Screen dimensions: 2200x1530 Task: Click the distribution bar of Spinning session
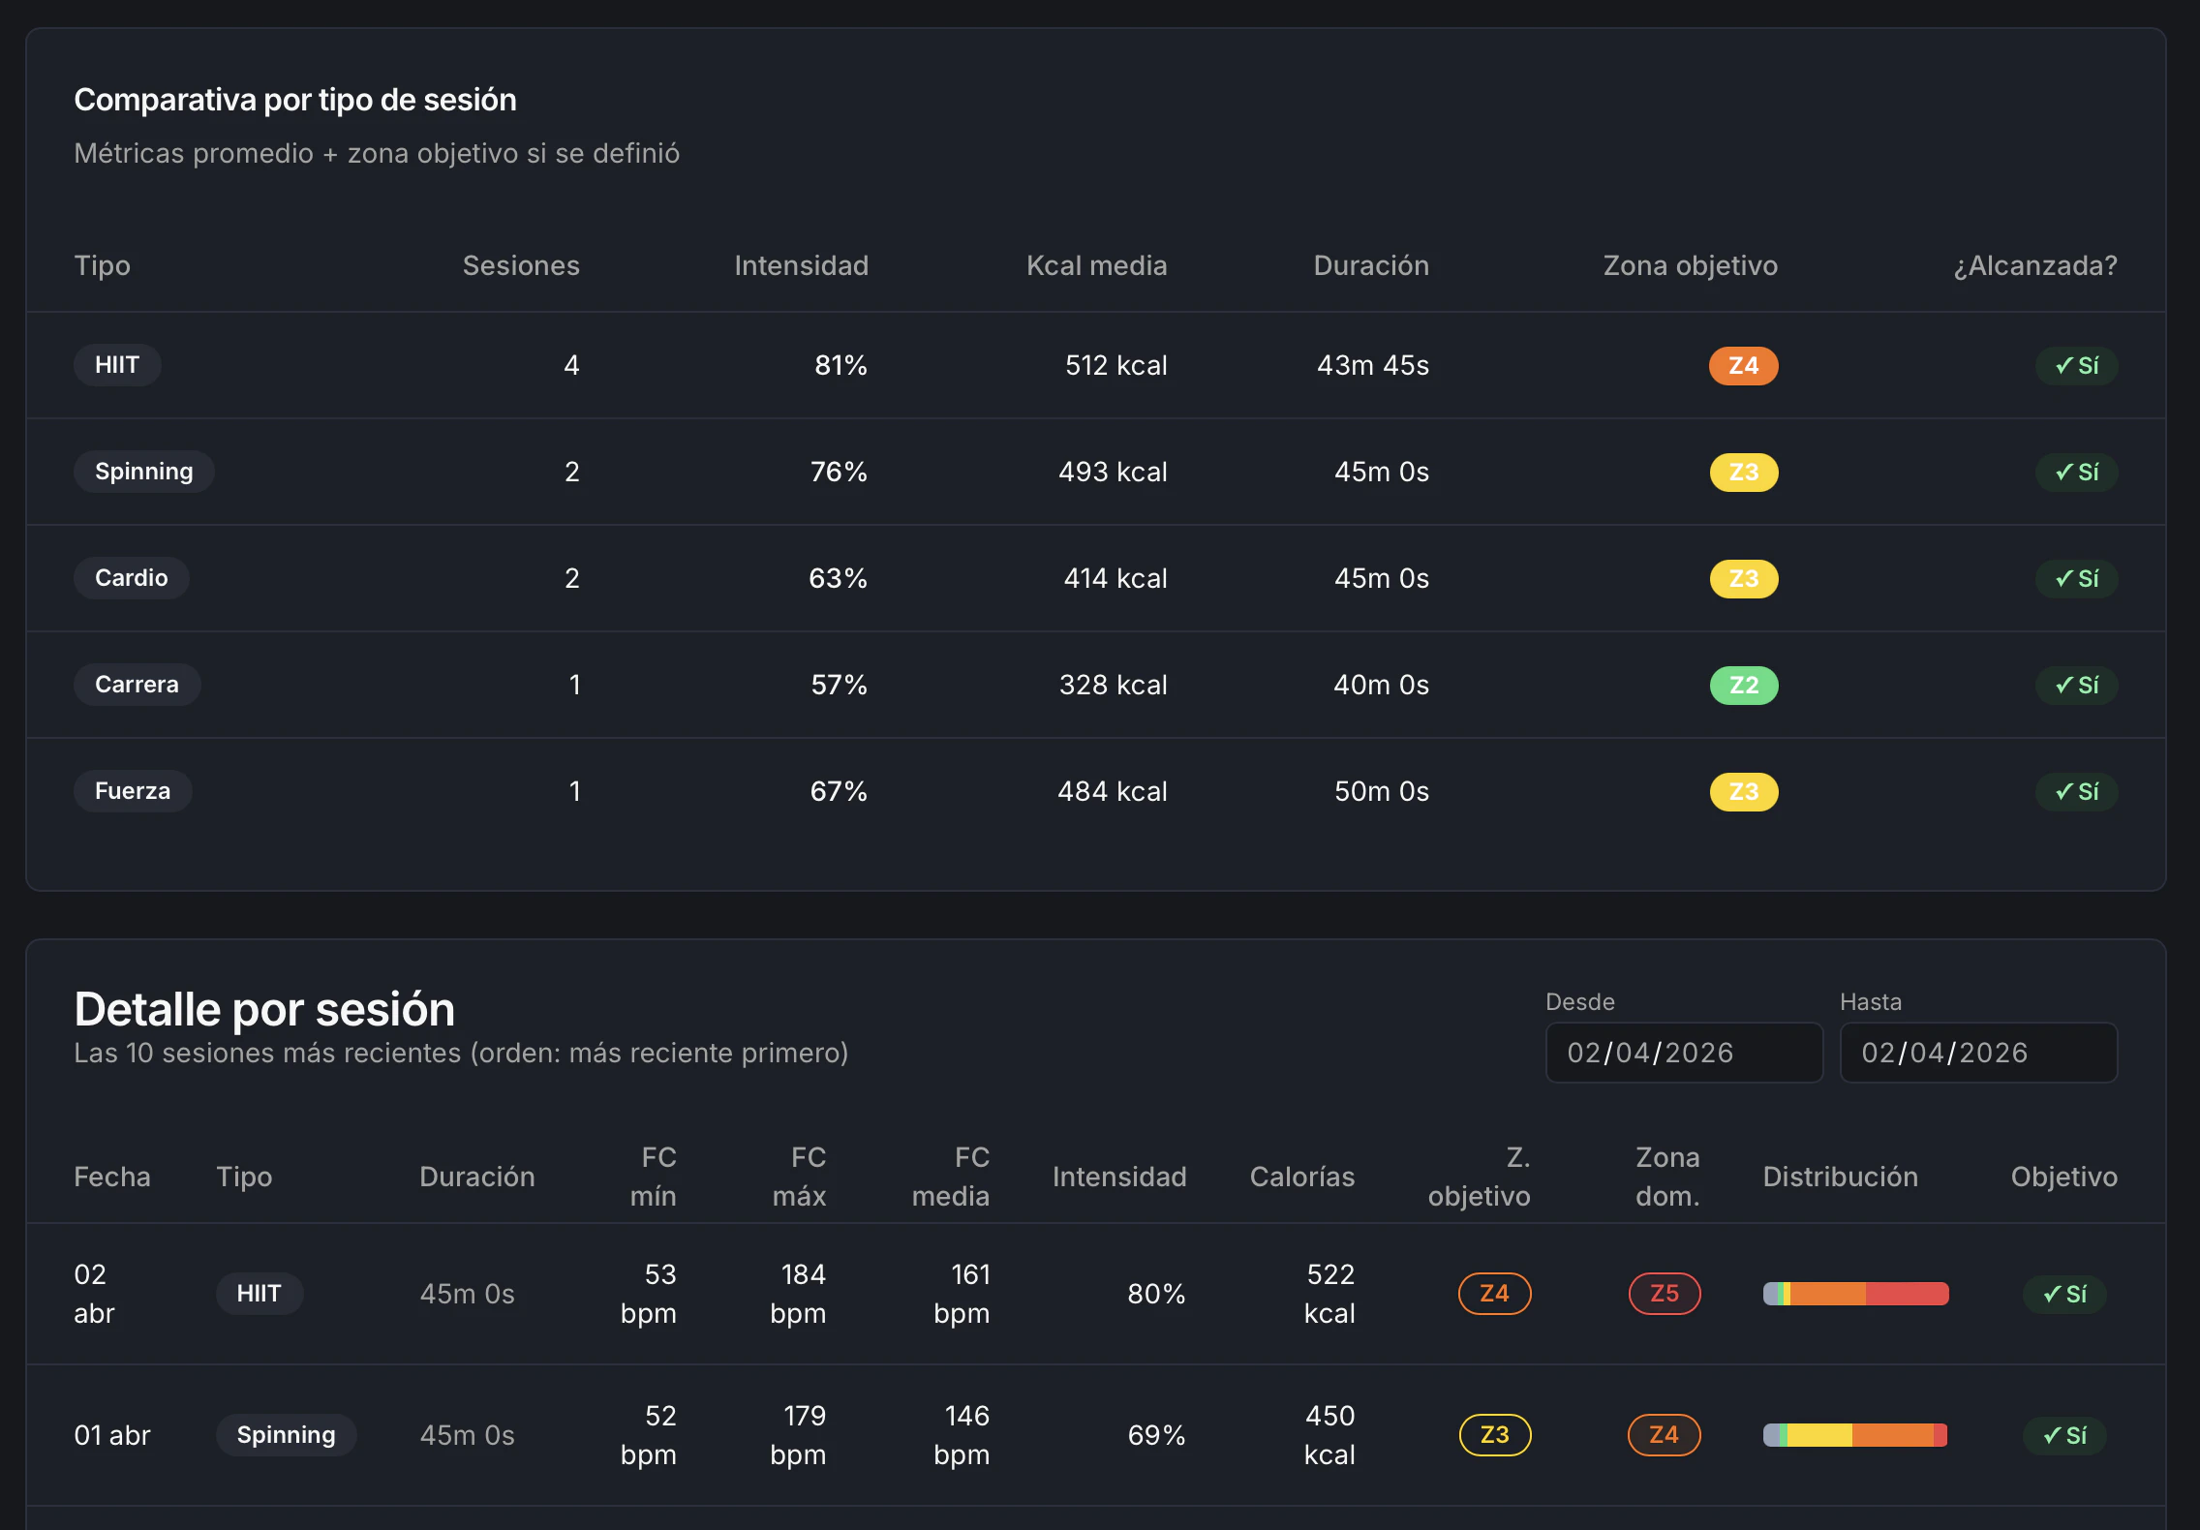click(x=1855, y=1435)
